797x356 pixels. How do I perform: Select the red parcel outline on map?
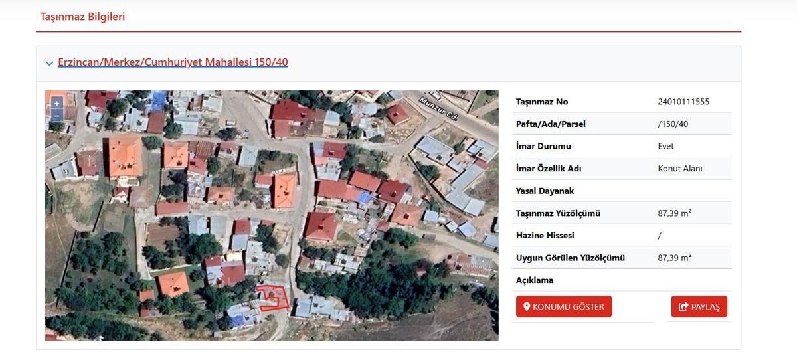point(273,296)
